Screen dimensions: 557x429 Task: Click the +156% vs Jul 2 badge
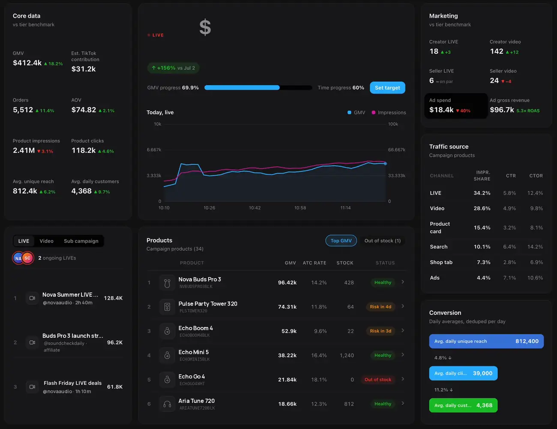pyautogui.click(x=174, y=68)
